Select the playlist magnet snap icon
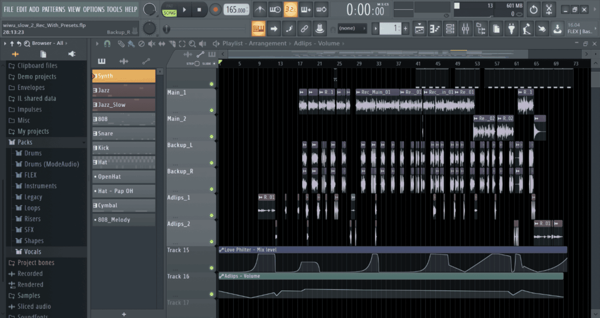The height and width of the screenshot is (318, 600). pyautogui.click(x=107, y=44)
